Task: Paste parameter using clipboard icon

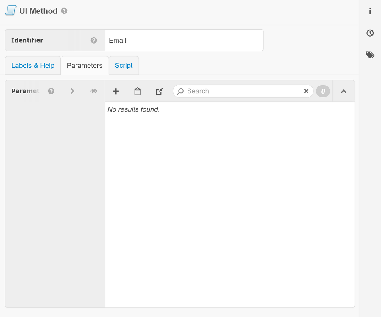Action: (138, 91)
